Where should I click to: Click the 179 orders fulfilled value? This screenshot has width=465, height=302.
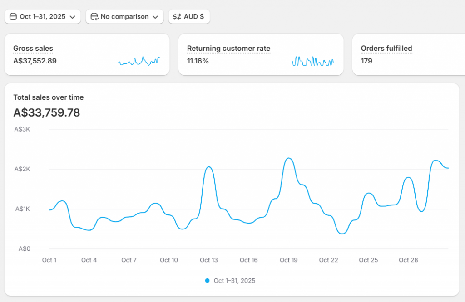tap(366, 60)
